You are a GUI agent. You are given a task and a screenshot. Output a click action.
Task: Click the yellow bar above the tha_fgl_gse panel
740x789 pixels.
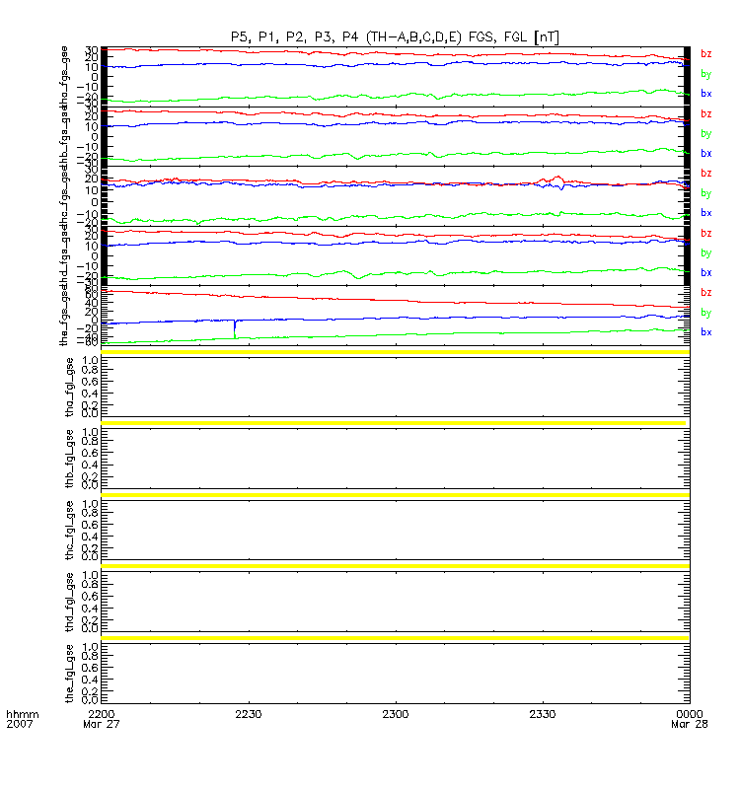[x=396, y=352]
